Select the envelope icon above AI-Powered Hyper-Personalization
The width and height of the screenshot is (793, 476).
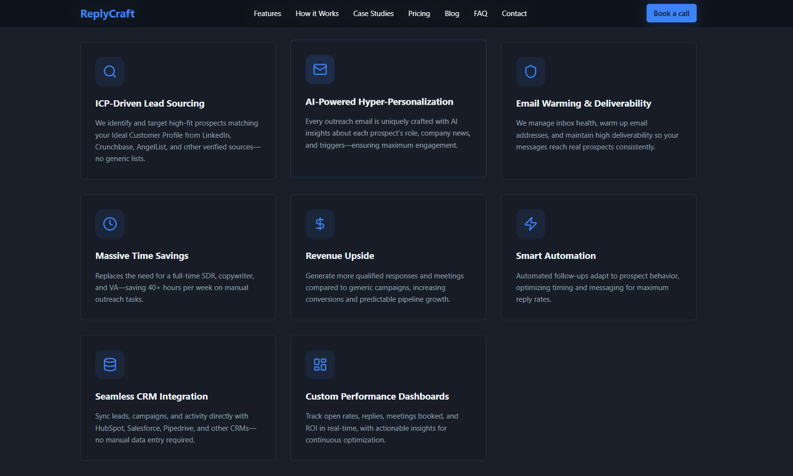pos(320,70)
